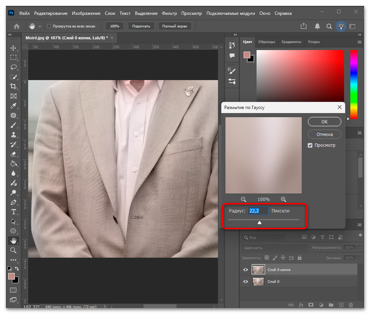The height and width of the screenshot is (314, 370).
Task: Expand the Hand tool preset dropdown arrow
Action: [40, 26]
